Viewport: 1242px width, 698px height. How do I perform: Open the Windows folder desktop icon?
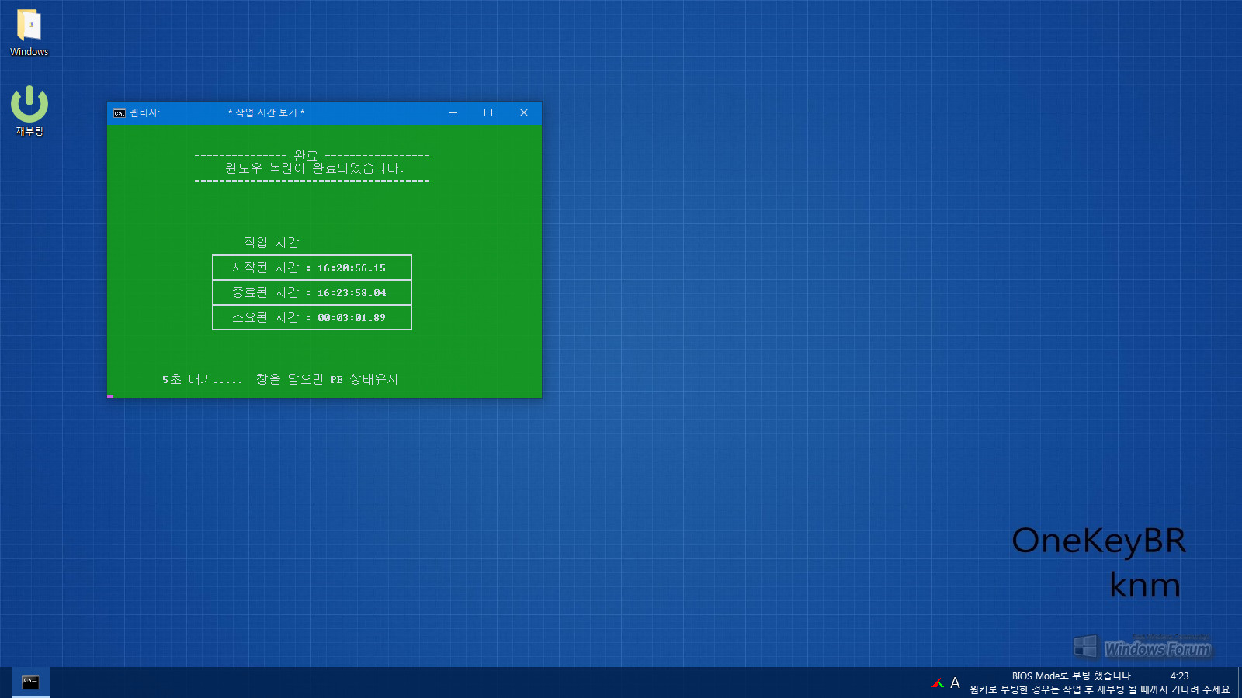coord(29,33)
